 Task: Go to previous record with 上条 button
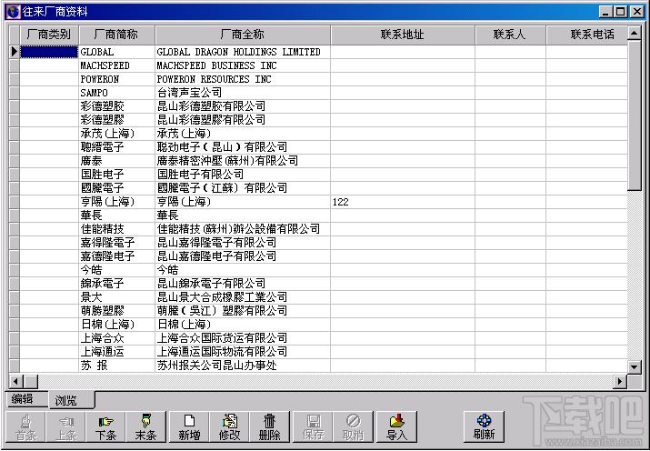(66, 427)
